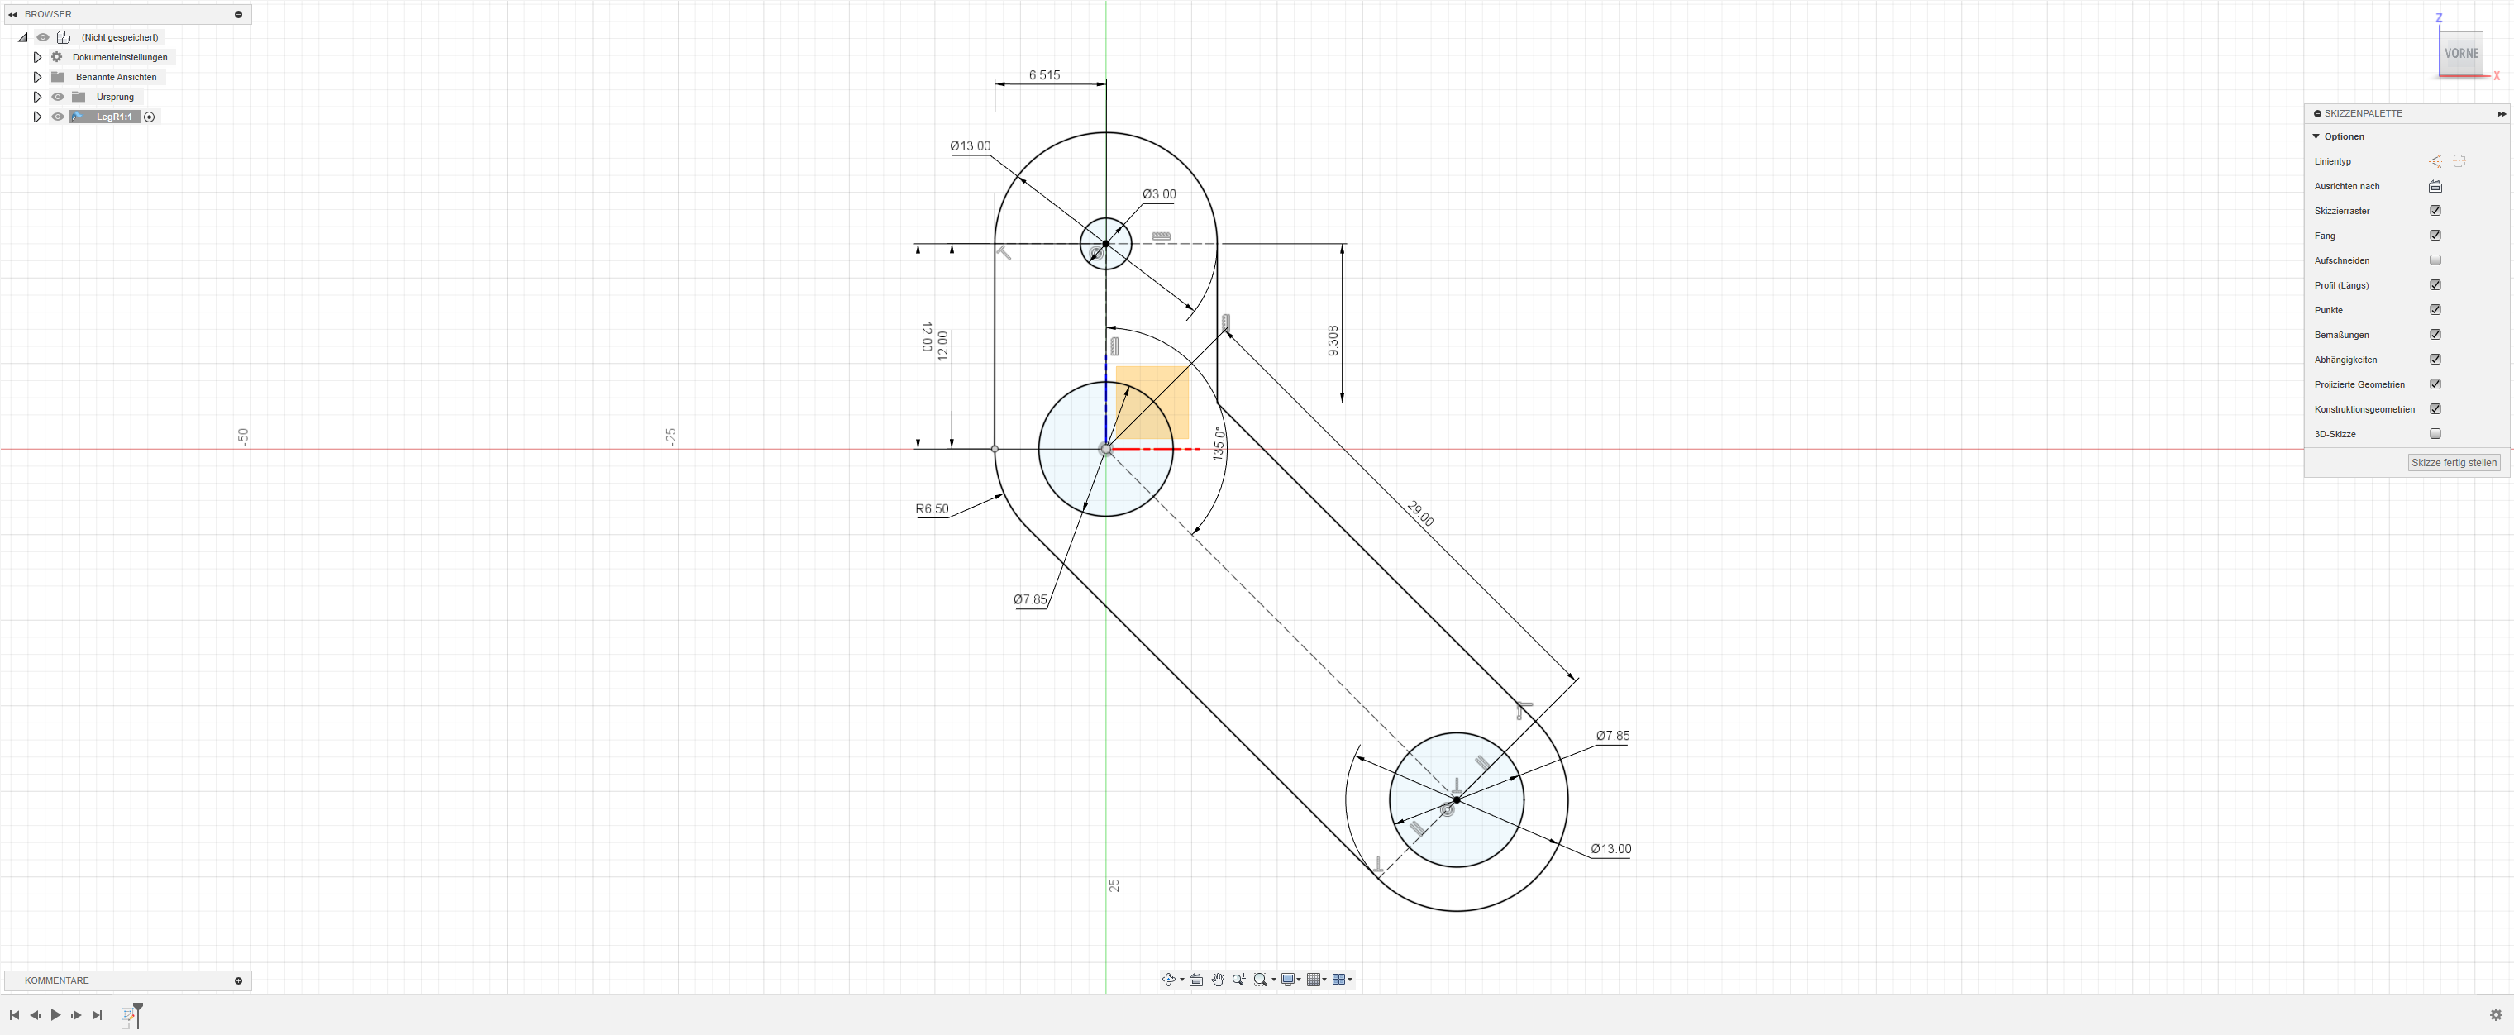Click the 135.0° angle dimension
This screenshot has height=1035, width=2514.
coord(1218,444)
